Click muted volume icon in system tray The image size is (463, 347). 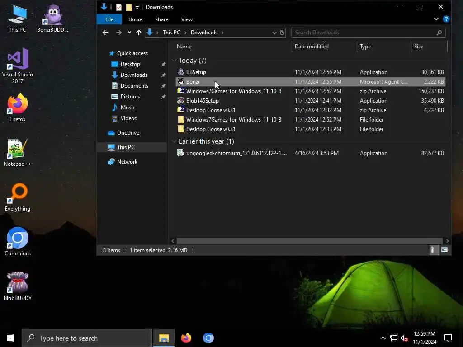405,338
